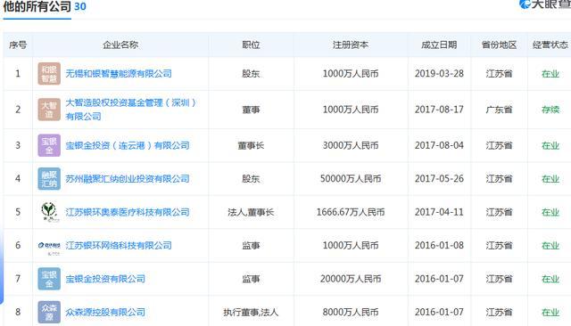Screen dimensions: 571x326
Task: Open 宝银金投资（连云港）有限公司 link
Action: [x=128, y=145]
